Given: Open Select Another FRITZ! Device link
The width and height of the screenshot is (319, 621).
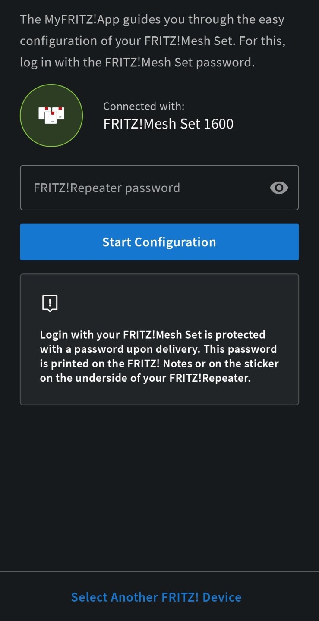Looking at the screenshot, I should click(x=156, y=597).
